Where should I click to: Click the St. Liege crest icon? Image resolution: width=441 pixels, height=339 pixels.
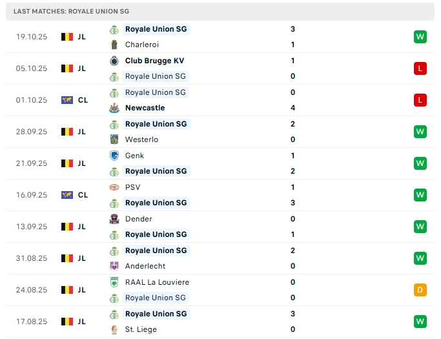[114, 329]
